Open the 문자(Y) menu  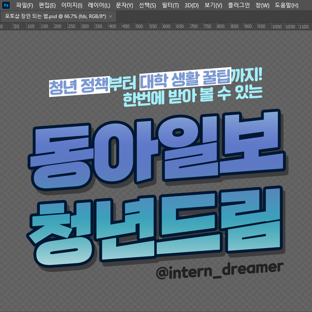pyautogui.click(x=124, y=5)
